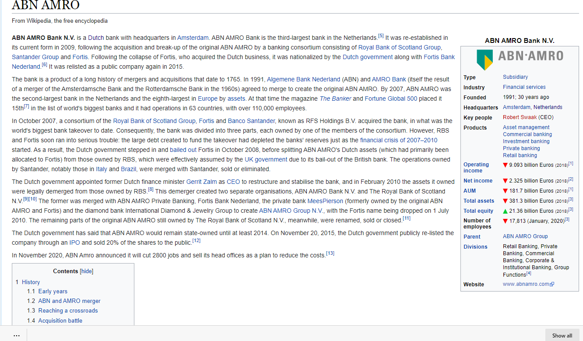Go to Reaching a crossroads section
583x341 pixels.
68,311
